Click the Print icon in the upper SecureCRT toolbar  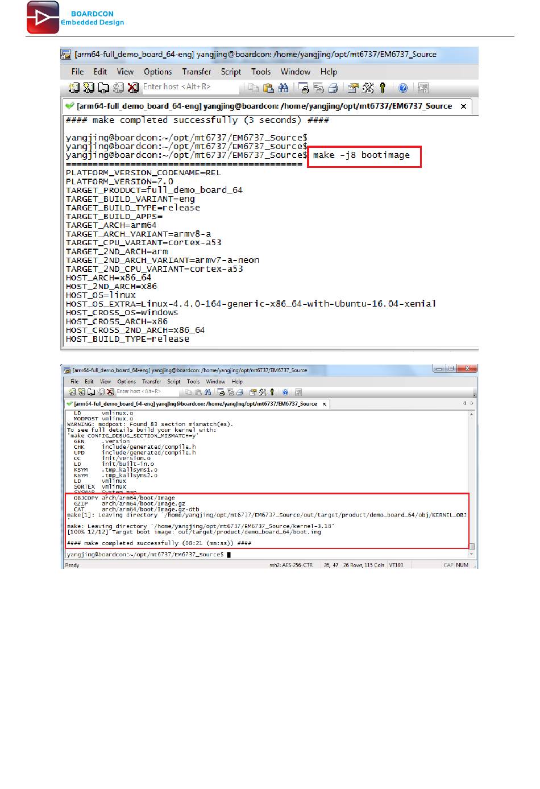tap(334, 88)
